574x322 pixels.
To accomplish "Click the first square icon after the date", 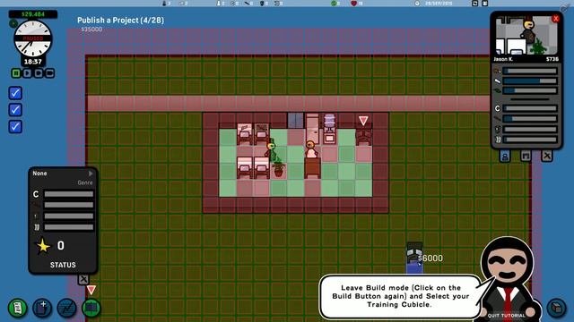I will 474,4.
